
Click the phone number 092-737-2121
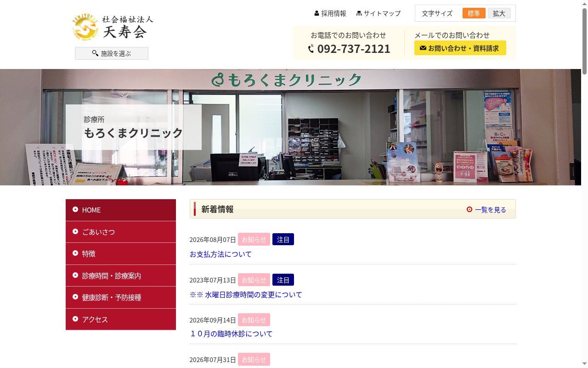[354, 49]
